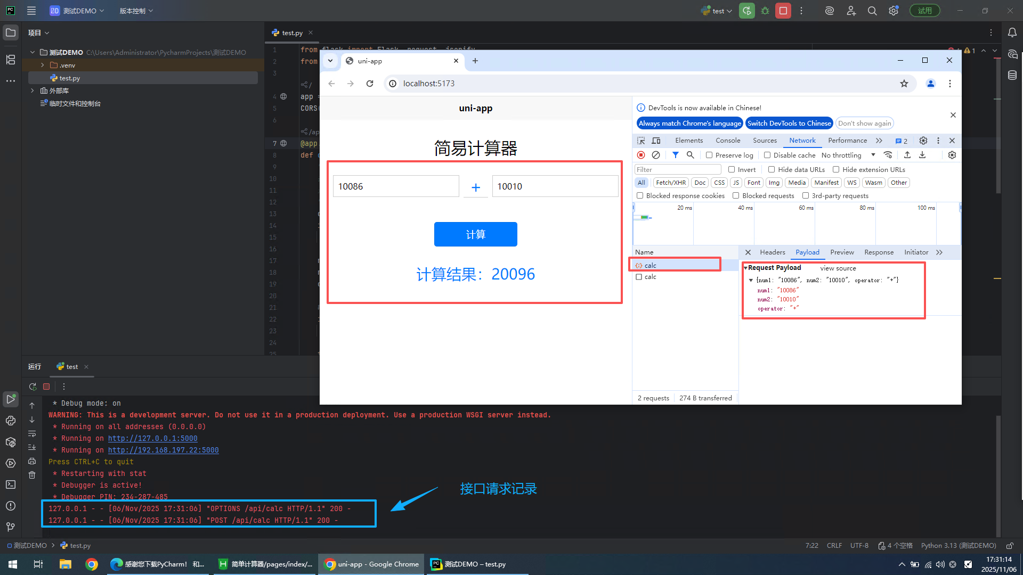Screen dimensions: 1023x575
Task: Stop the running test process
Action: coord(783,11)
